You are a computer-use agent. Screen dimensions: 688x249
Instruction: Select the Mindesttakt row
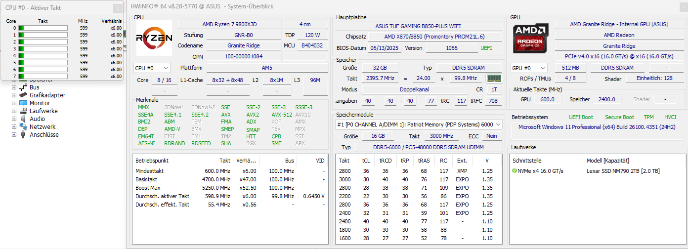click(230, 171)
